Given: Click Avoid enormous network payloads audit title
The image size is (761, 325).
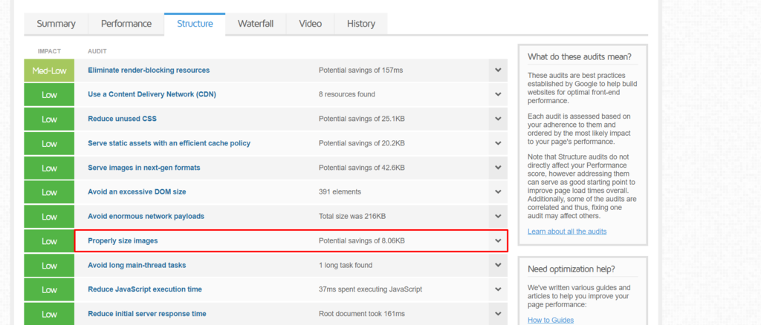Looking at the screenshot, I should 146,217.
